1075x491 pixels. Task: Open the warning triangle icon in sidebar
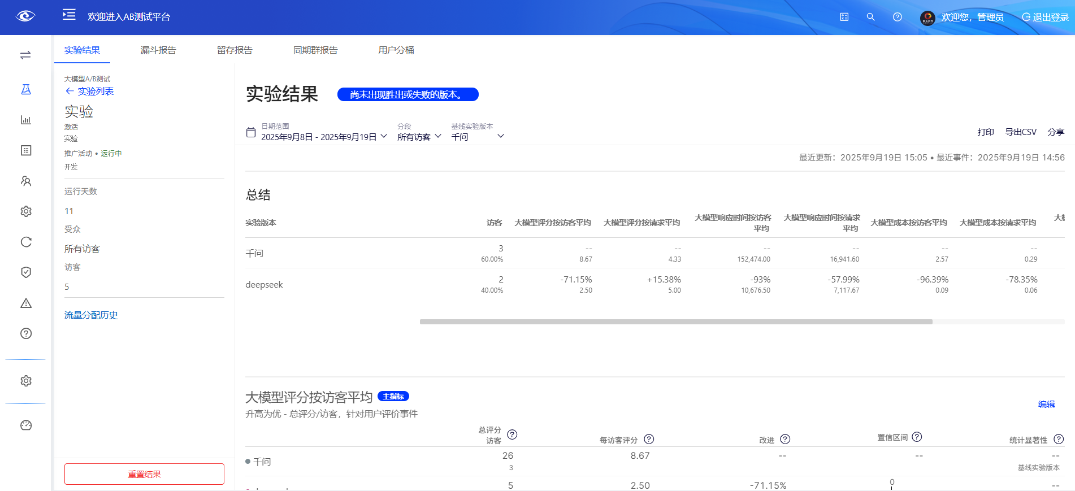[26, 303]
